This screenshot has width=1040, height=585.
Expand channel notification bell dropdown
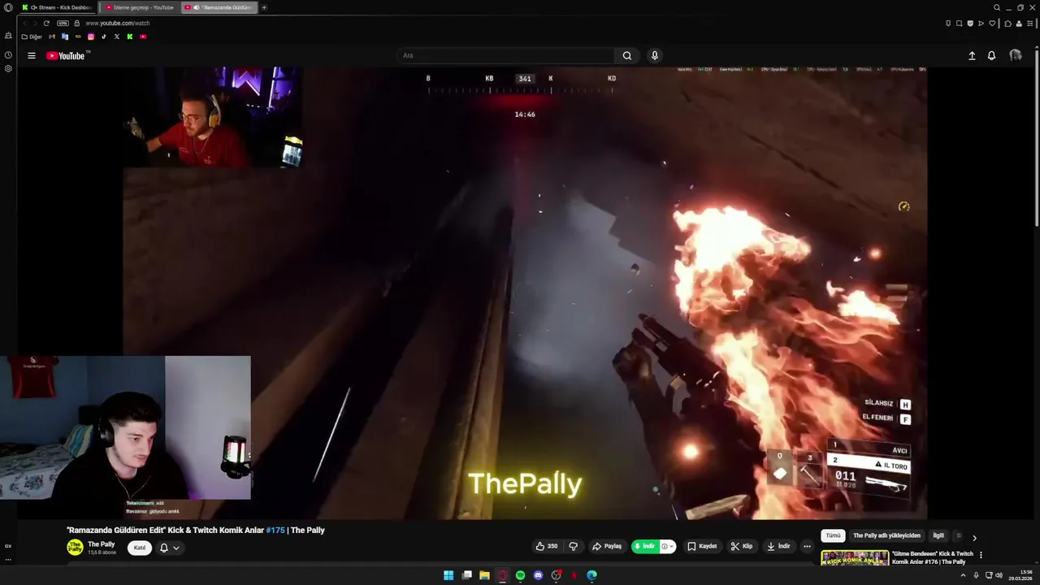[169, 548]
